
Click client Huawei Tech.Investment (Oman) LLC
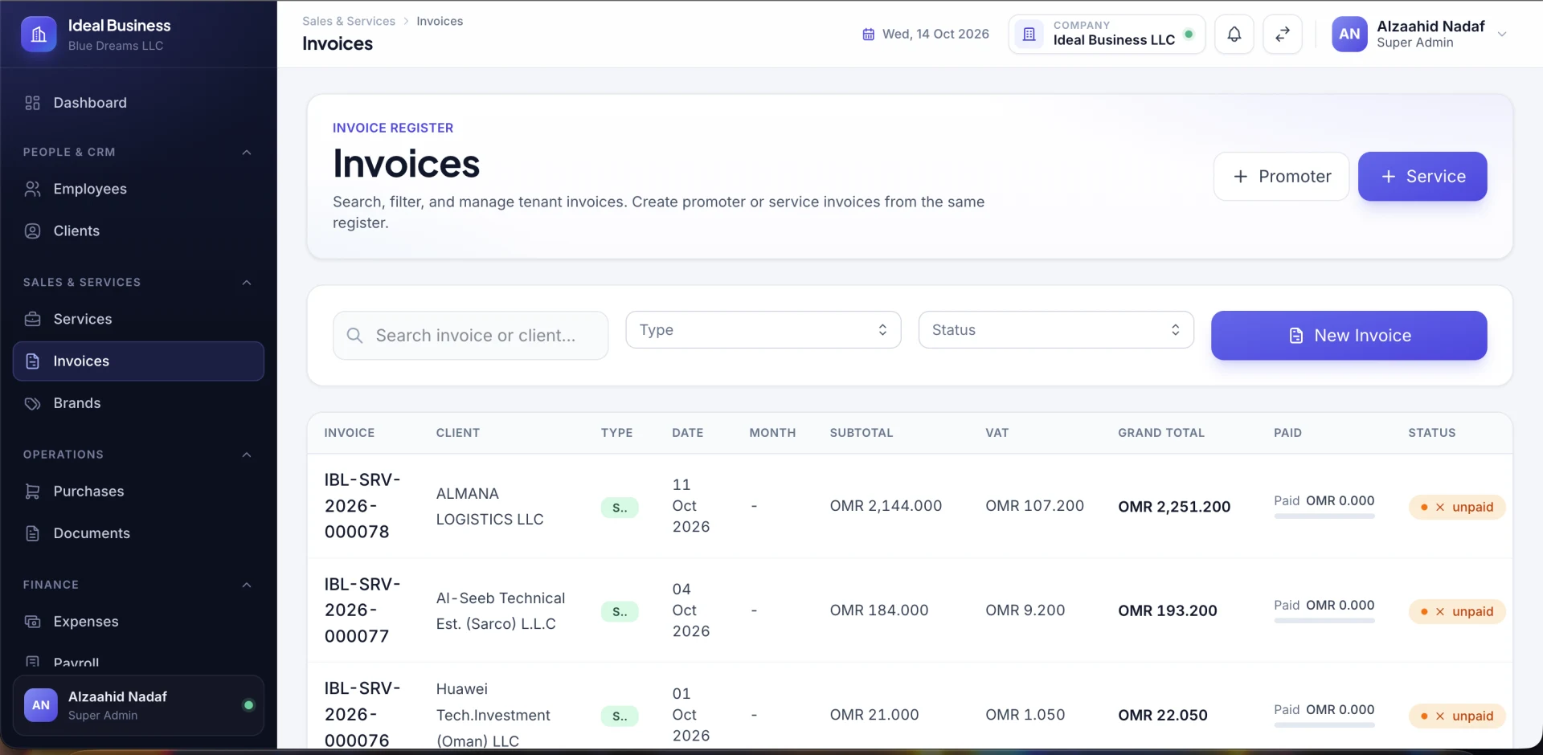[493, 715]
